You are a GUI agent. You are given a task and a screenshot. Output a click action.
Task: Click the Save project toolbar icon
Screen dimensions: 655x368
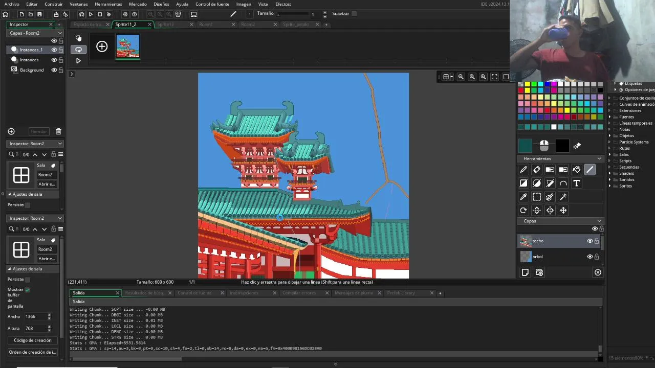pyautogui.click(x=39, y=14)
